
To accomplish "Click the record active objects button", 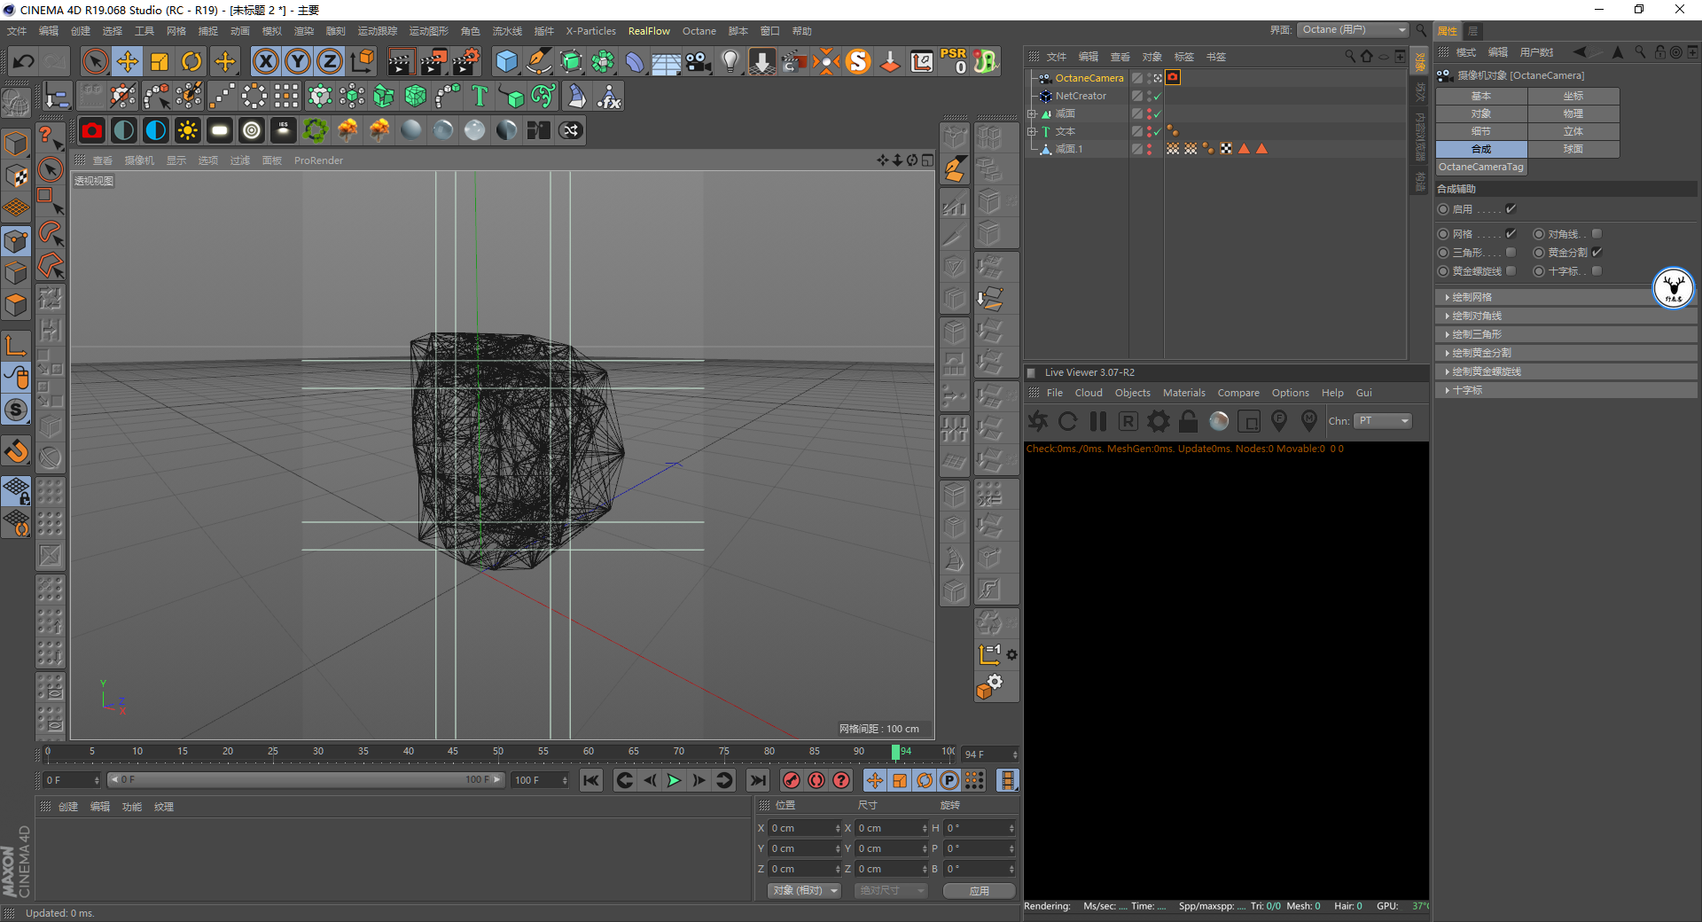I will [x=791, y=780].
